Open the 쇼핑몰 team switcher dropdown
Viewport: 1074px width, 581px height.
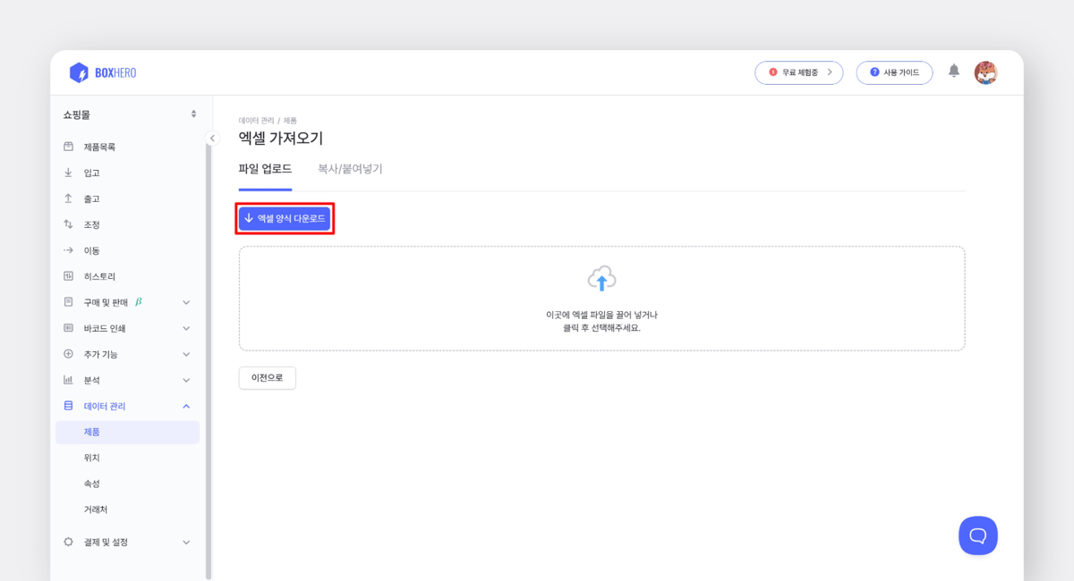pos(193,114)
